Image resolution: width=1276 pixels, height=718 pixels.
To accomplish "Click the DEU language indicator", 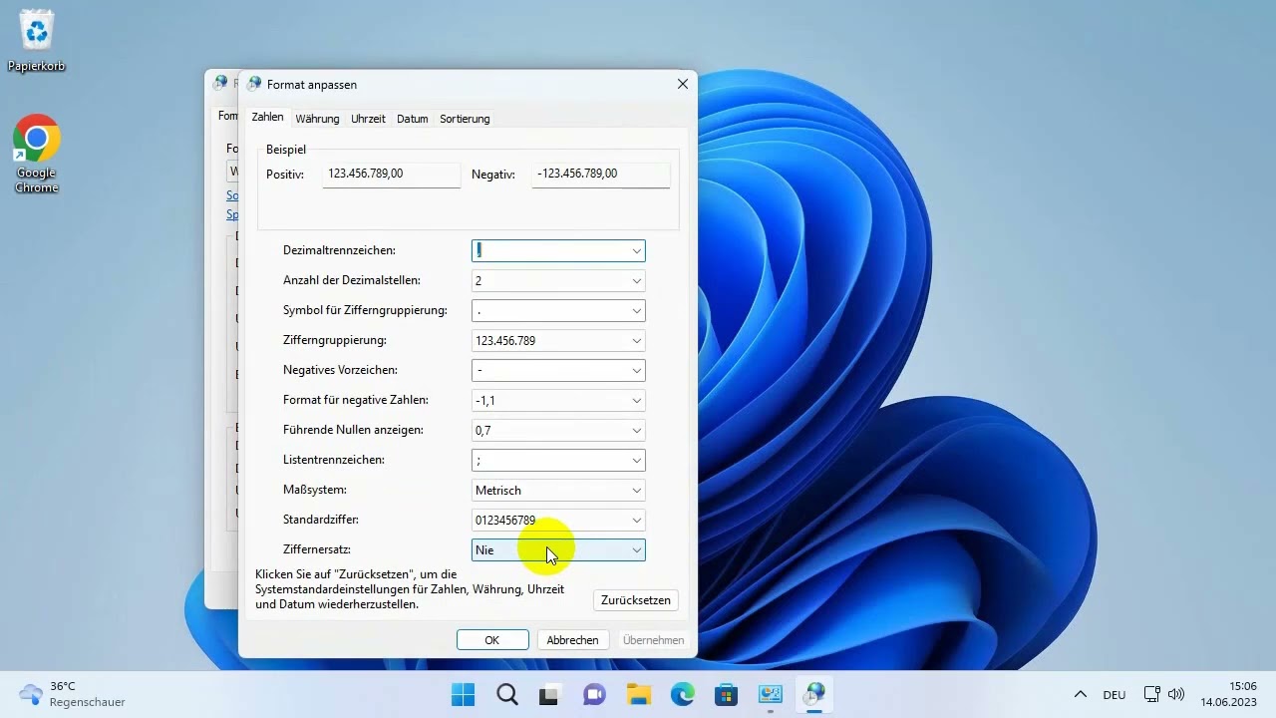I will point(1115,695).
